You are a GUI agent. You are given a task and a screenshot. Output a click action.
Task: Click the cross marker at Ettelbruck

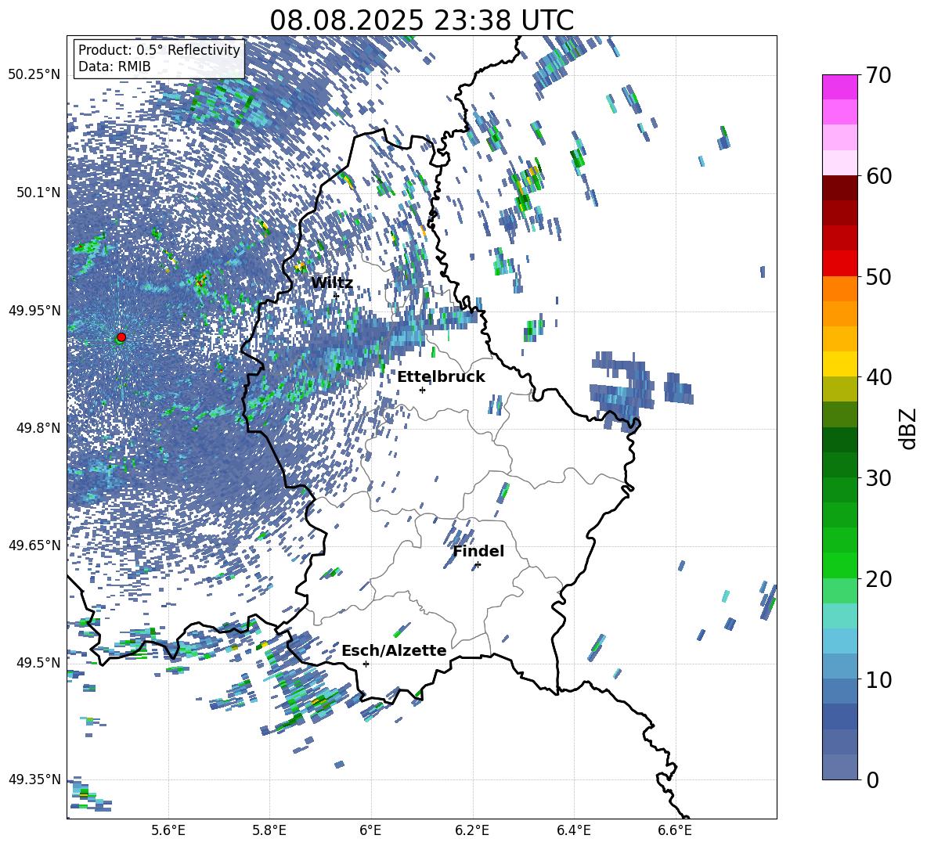point(422,390)
